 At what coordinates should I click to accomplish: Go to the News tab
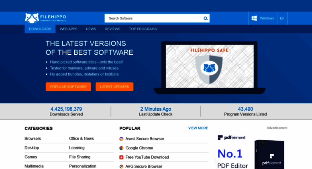[91, 29]
